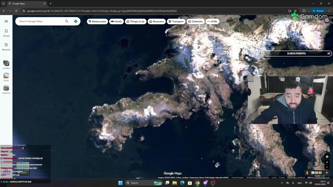Open the Google Maps hamburger menu
The image size is (333, 187).
point(6,21)
